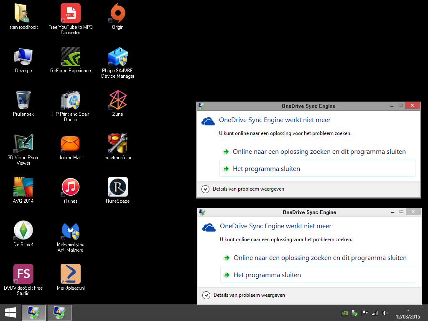Choose 'Het programma sluiten' in the upper dialog
Viewport: 428px width, 321px height.
tap(317, 169)
